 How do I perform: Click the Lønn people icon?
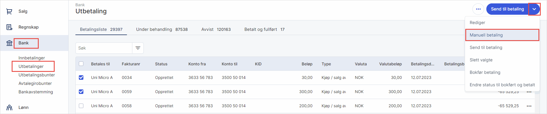point(9,107)
